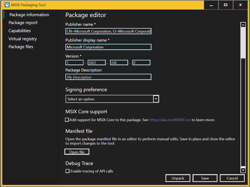This screenshot has height=187, width=250.
Task: Click the Package Description field
Action: tap(108, 77)
